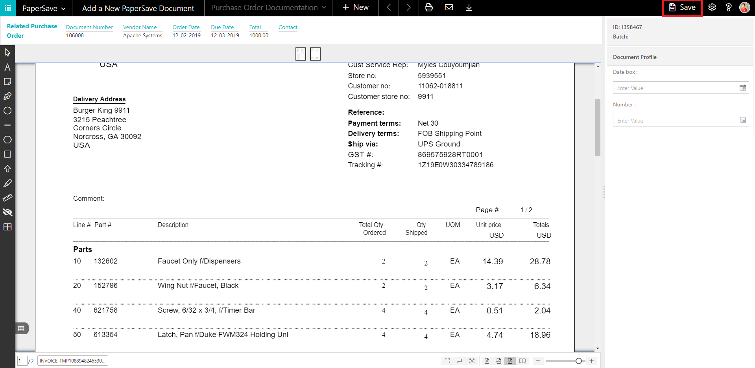Click the email envelope icon
Image resolution: width=755 pixels, height=368 pixels.
click(x=449, y=7)
